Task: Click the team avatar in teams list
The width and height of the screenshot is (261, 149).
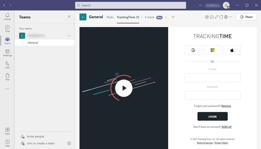Action: (x=22, y=36)
